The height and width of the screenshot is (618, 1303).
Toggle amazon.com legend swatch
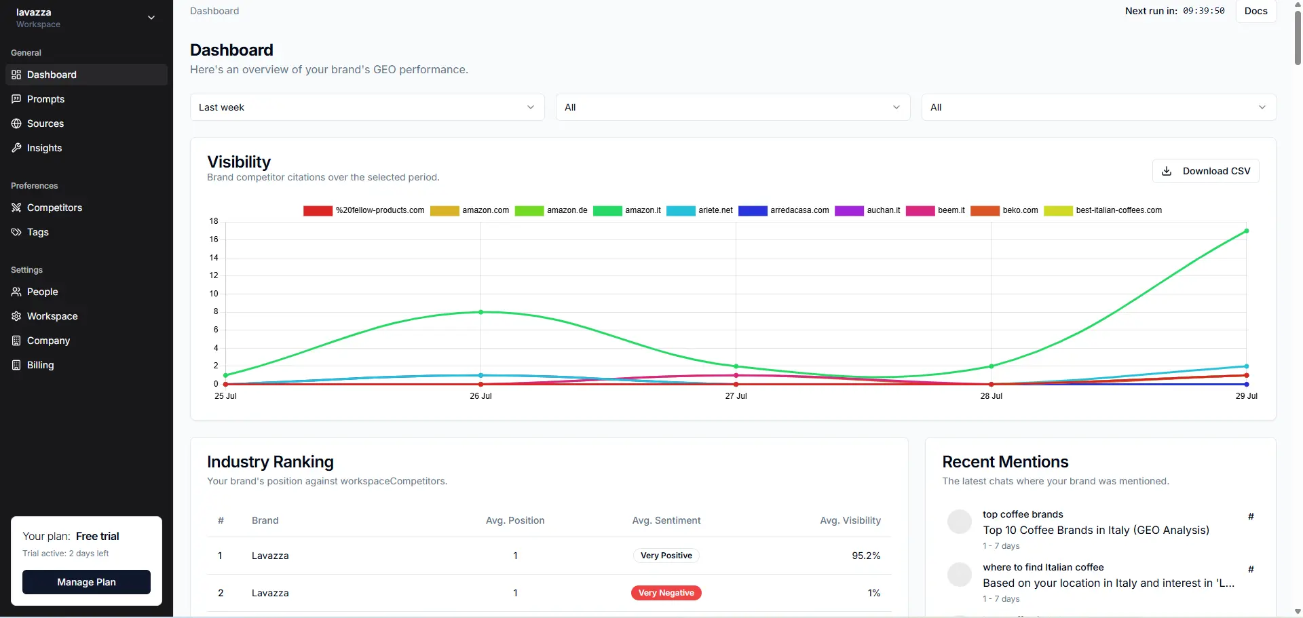[445, 210]
